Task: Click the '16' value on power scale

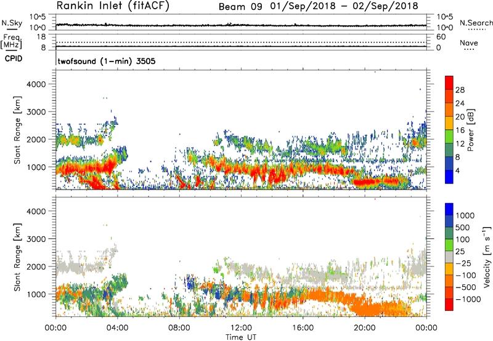Action: 460,130
